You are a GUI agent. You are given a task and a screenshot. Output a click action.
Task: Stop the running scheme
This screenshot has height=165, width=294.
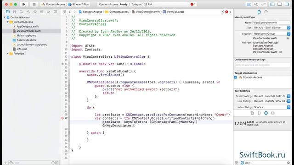pyautogui.click(x=34, y=4)
